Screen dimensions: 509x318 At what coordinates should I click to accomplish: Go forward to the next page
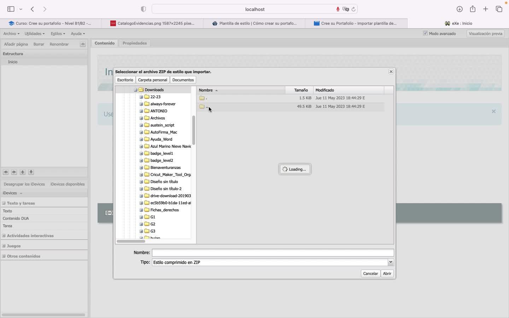coord(45,9)
